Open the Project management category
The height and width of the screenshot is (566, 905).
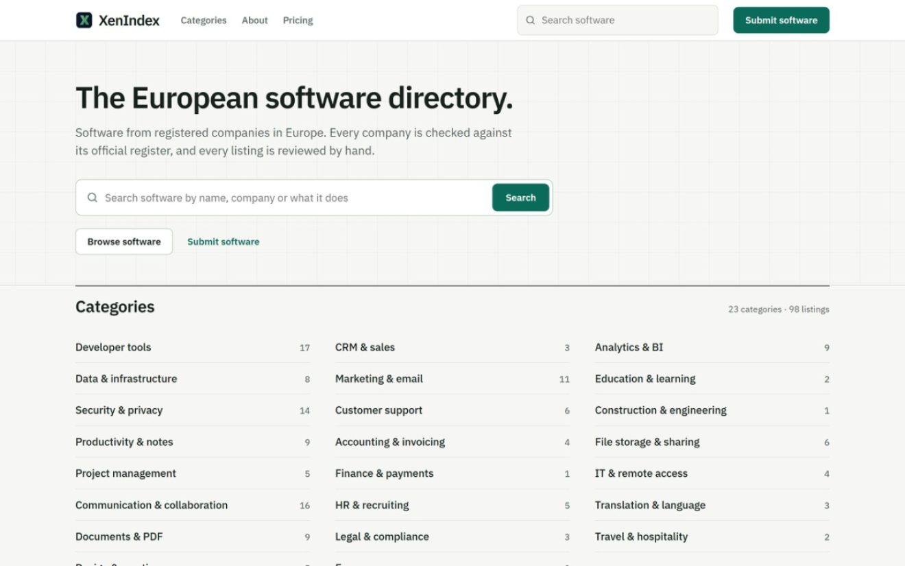point(193,473)
